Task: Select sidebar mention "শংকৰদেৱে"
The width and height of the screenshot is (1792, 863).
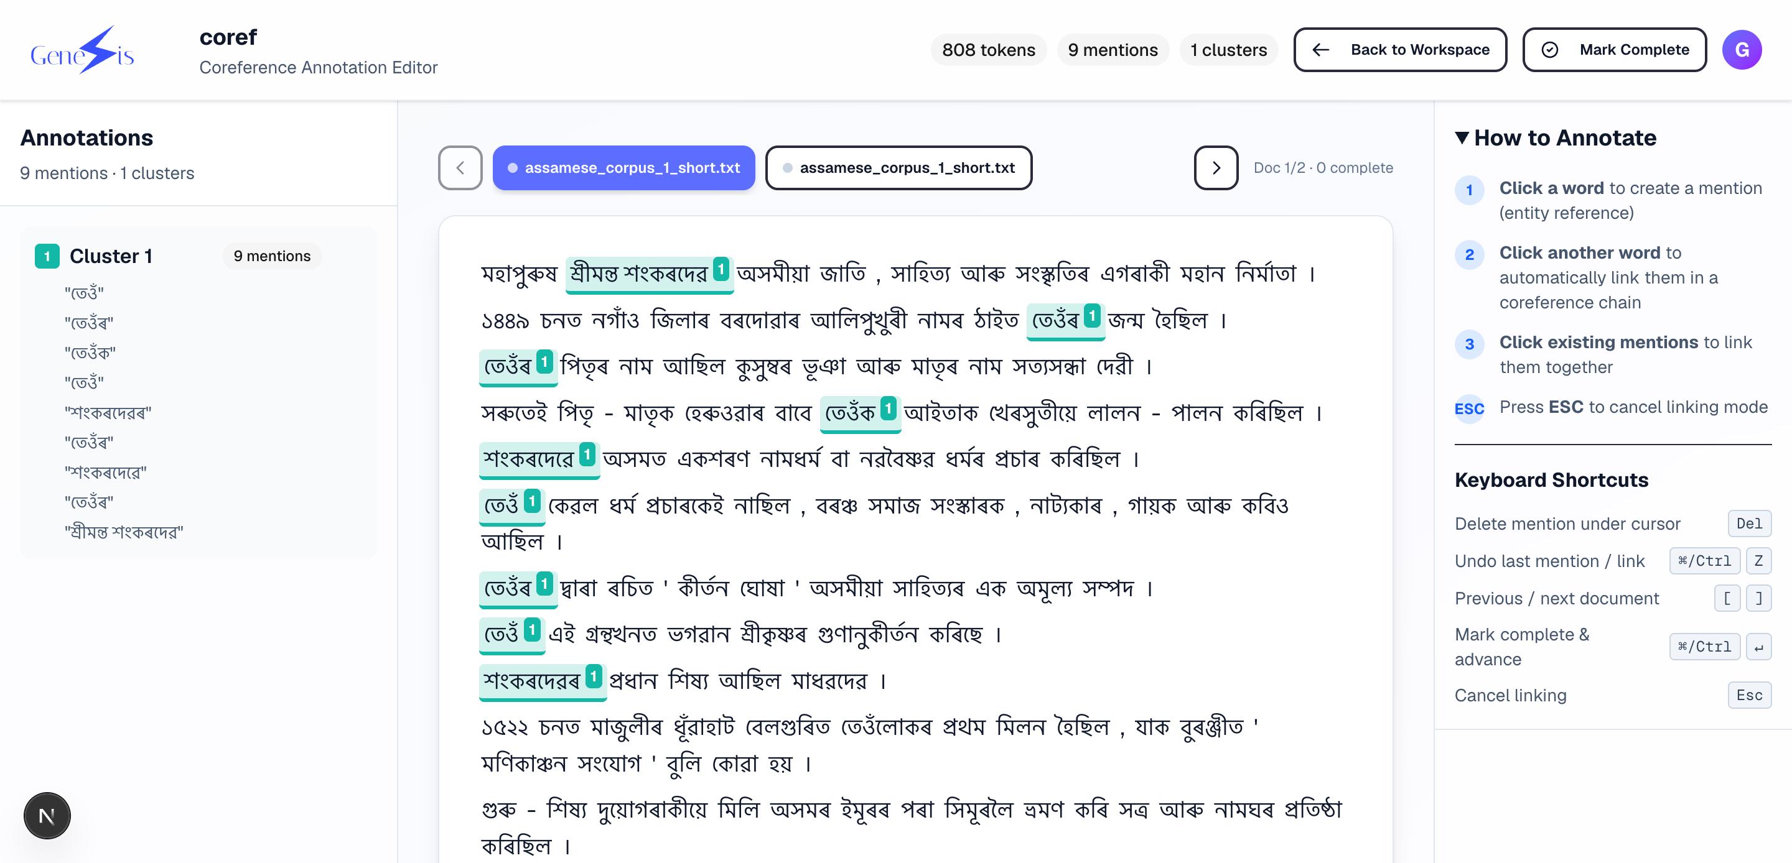Action: pos(106,472)
